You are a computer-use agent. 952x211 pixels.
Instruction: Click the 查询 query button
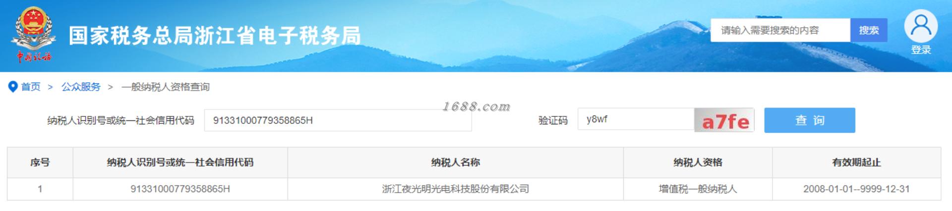click(x=810, y=120)
